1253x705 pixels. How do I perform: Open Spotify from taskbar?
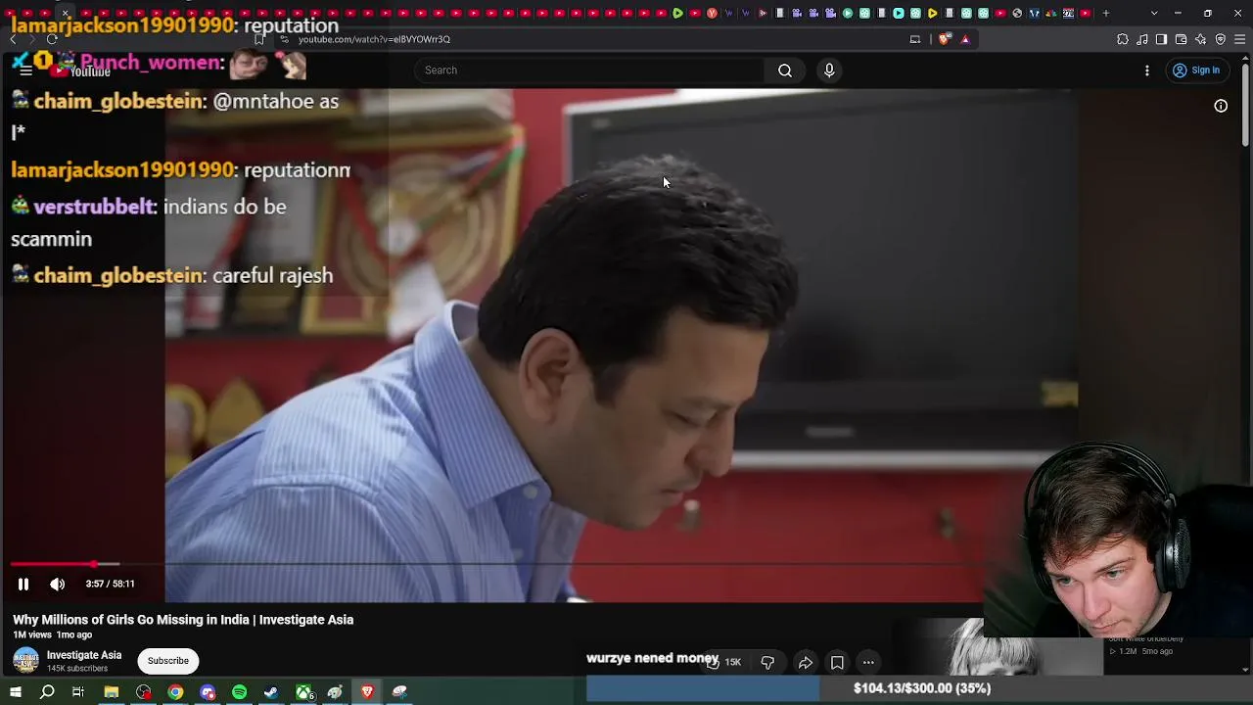pos(240,692)
